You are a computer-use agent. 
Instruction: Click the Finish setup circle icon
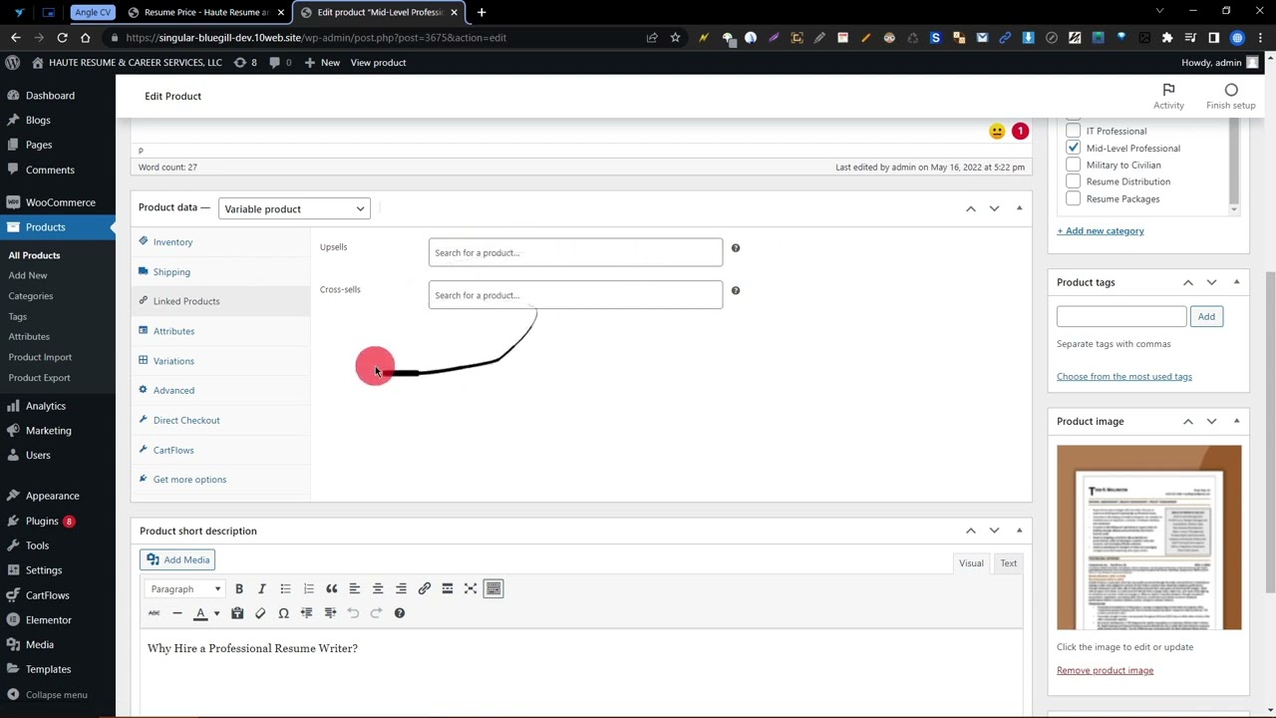coord(1231,90)
